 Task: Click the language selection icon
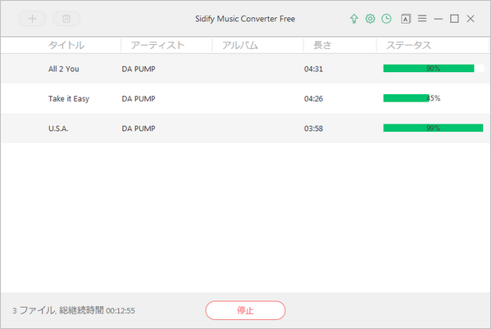coord(406,19)
